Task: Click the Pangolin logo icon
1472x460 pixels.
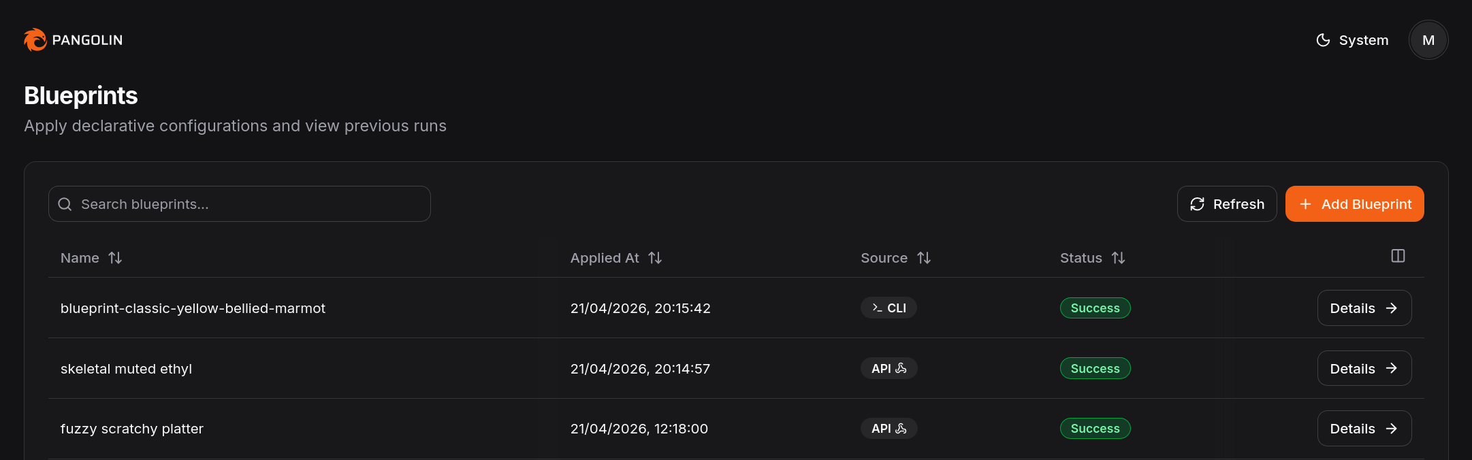Action: click(35, 39)
